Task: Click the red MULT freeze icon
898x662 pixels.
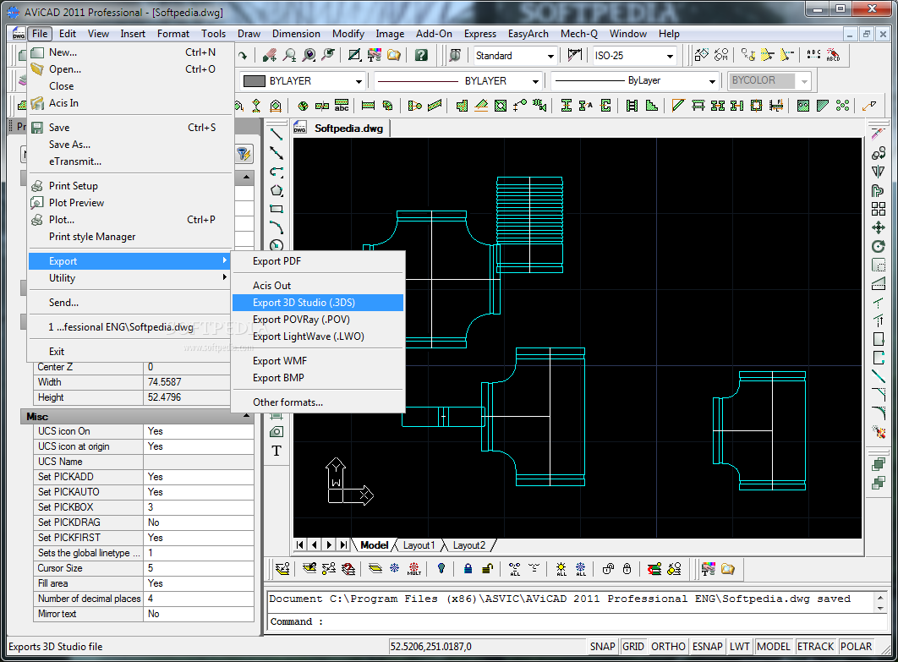Action: point(413,569)
